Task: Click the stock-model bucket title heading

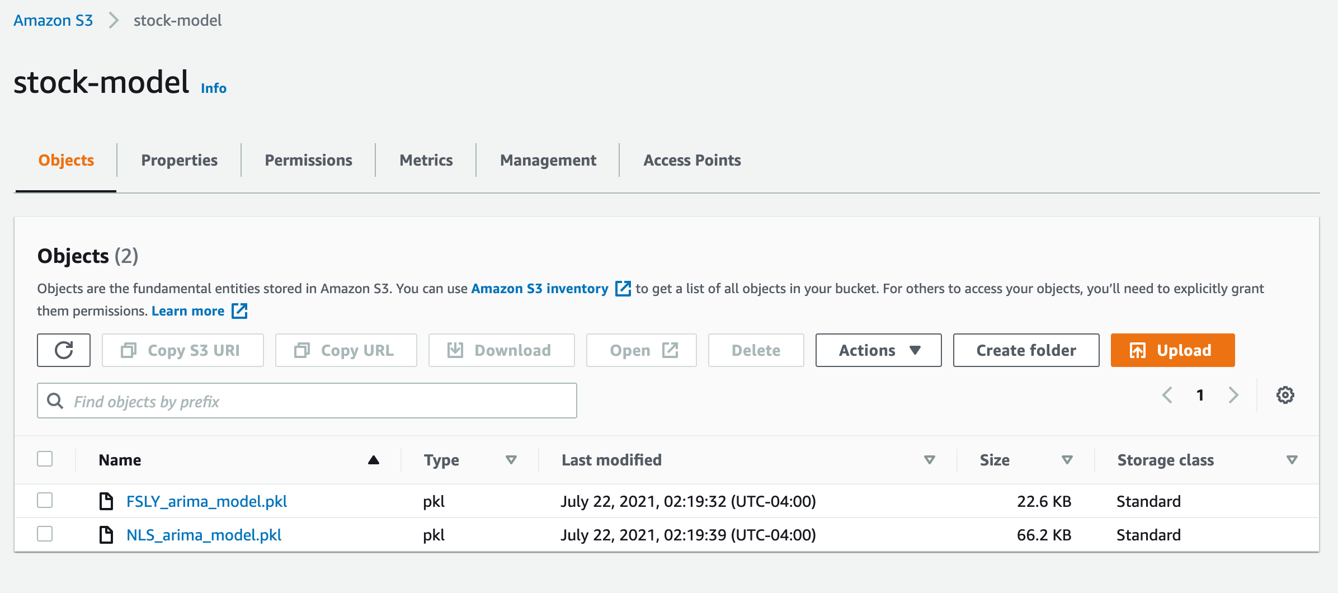Action: [x=101, y=82]
